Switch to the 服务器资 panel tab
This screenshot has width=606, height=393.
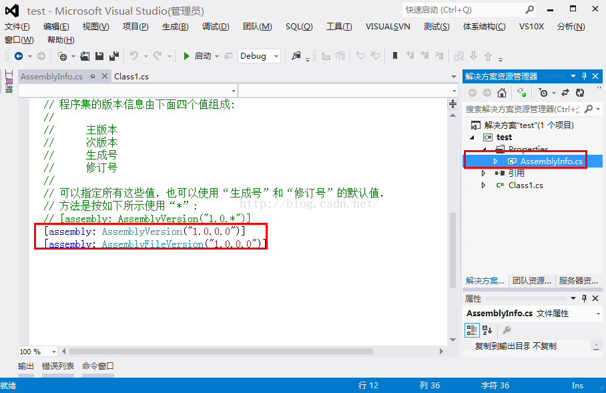pyautogui.click(x=578, y=280)
